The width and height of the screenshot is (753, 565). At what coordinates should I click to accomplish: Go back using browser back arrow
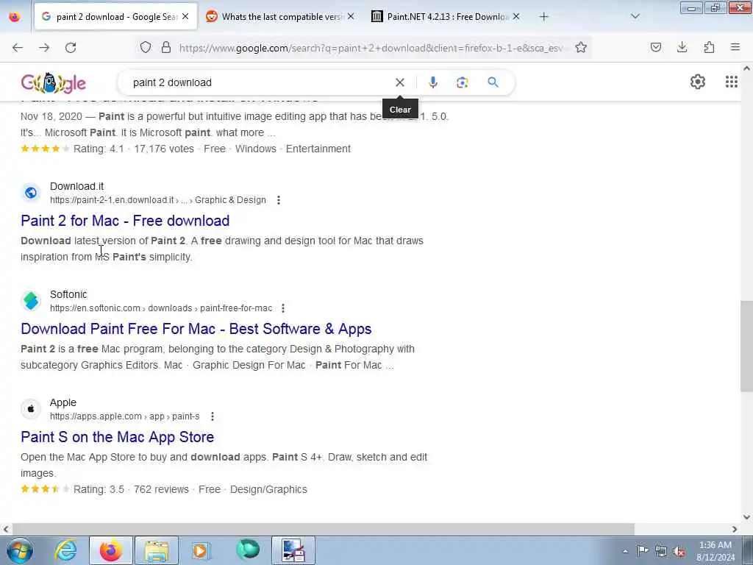(18, 48)
